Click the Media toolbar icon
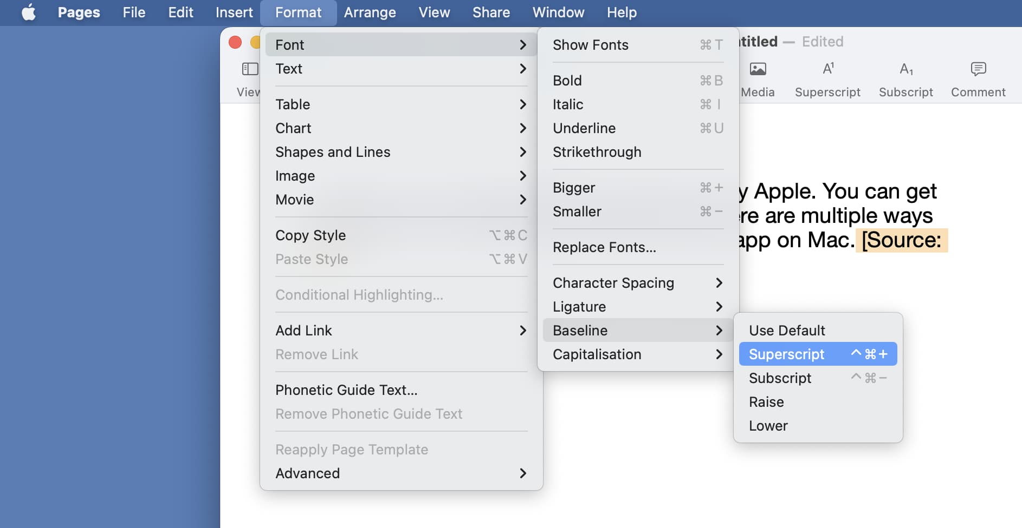The height and width of the screenshot is (528, 1022). (x=758, y=69)
